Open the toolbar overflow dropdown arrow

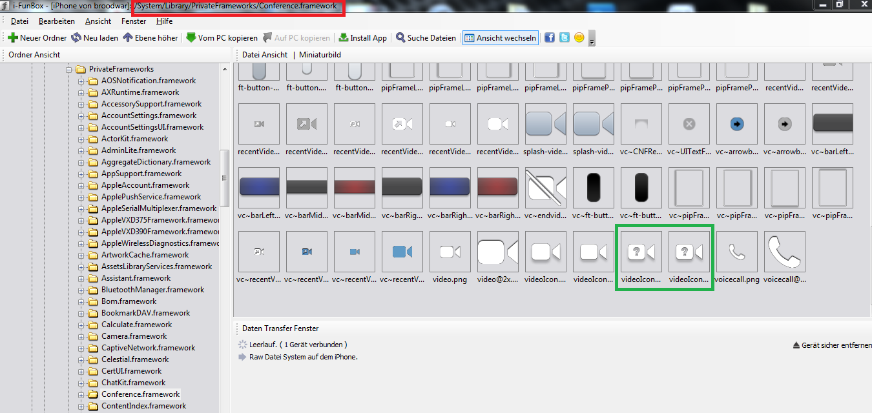(x=592, y=39)
